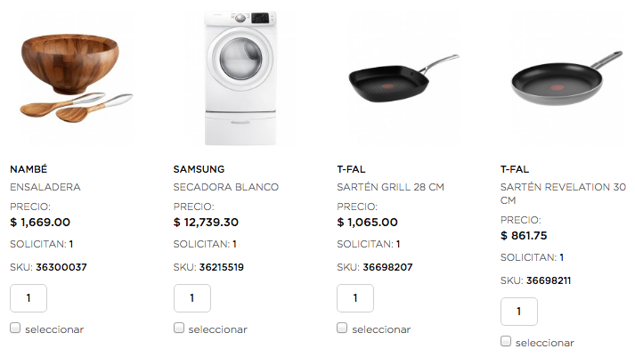Screen dimensions: 635x357
Task: Click the quantity field under SKU 36215519
Action: [x=192, y=298]
